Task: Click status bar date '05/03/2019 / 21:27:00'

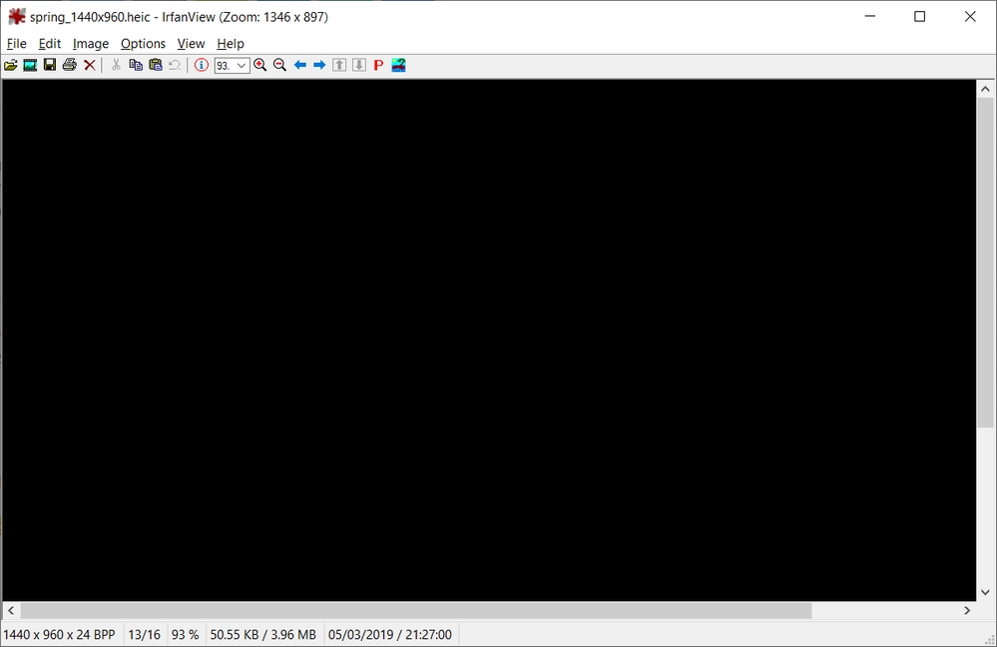Action: coord(390,634)
